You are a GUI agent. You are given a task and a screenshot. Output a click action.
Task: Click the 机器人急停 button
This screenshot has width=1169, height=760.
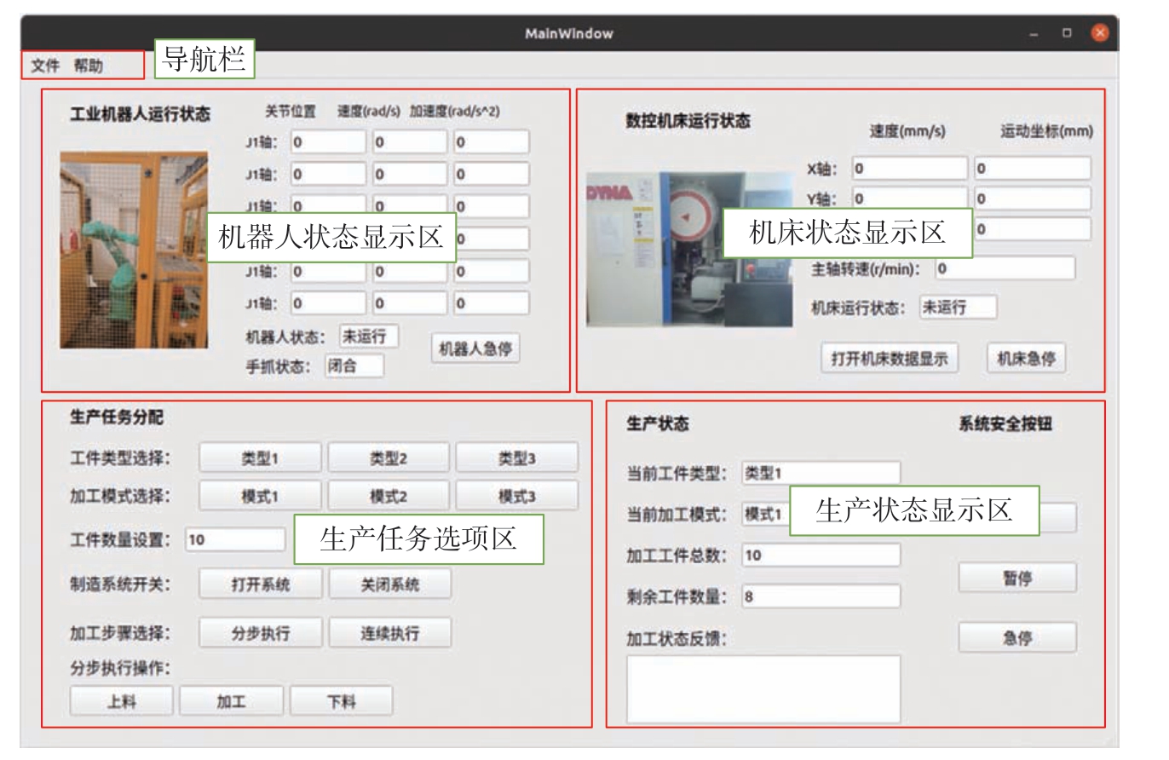pyautogui.click(x=475, y=348)
